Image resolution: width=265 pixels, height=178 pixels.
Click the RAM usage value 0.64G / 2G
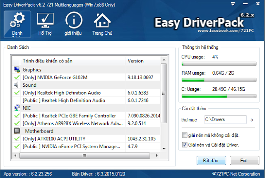coord(223,73)
